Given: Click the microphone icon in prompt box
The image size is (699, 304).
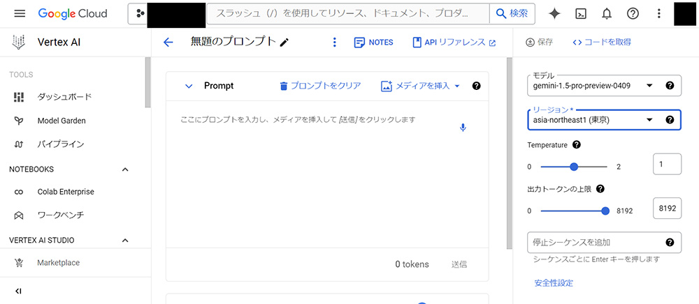Looking at the screenshot, I should point(463,128).
